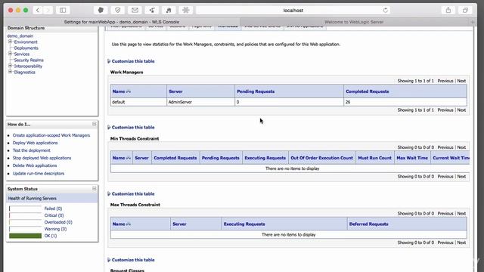The image size is (484, 272).
Task: Sort Max Threads Constraint table by Name icon
Action: 129,224
